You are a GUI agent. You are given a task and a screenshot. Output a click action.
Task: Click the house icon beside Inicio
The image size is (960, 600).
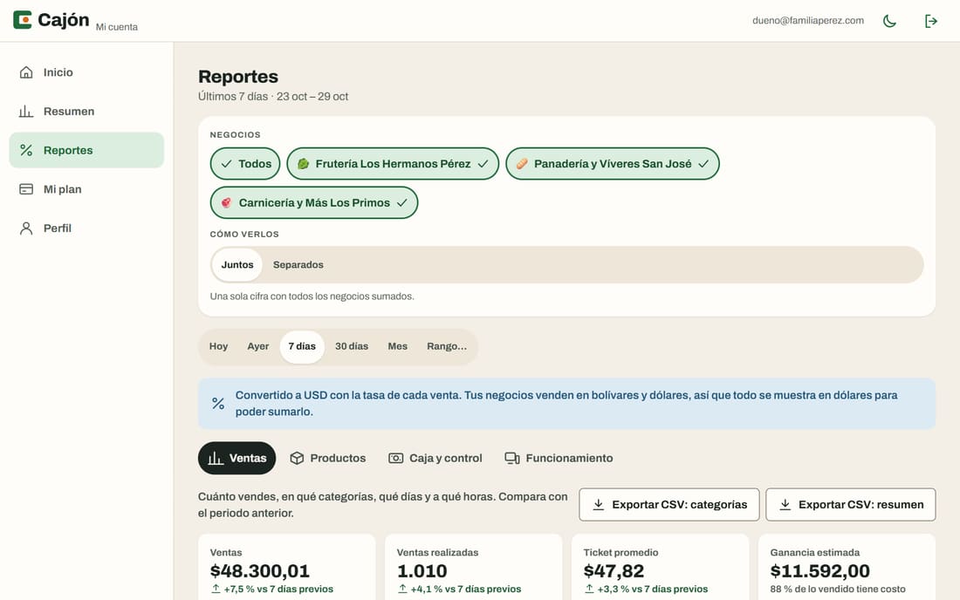(26, 72)
